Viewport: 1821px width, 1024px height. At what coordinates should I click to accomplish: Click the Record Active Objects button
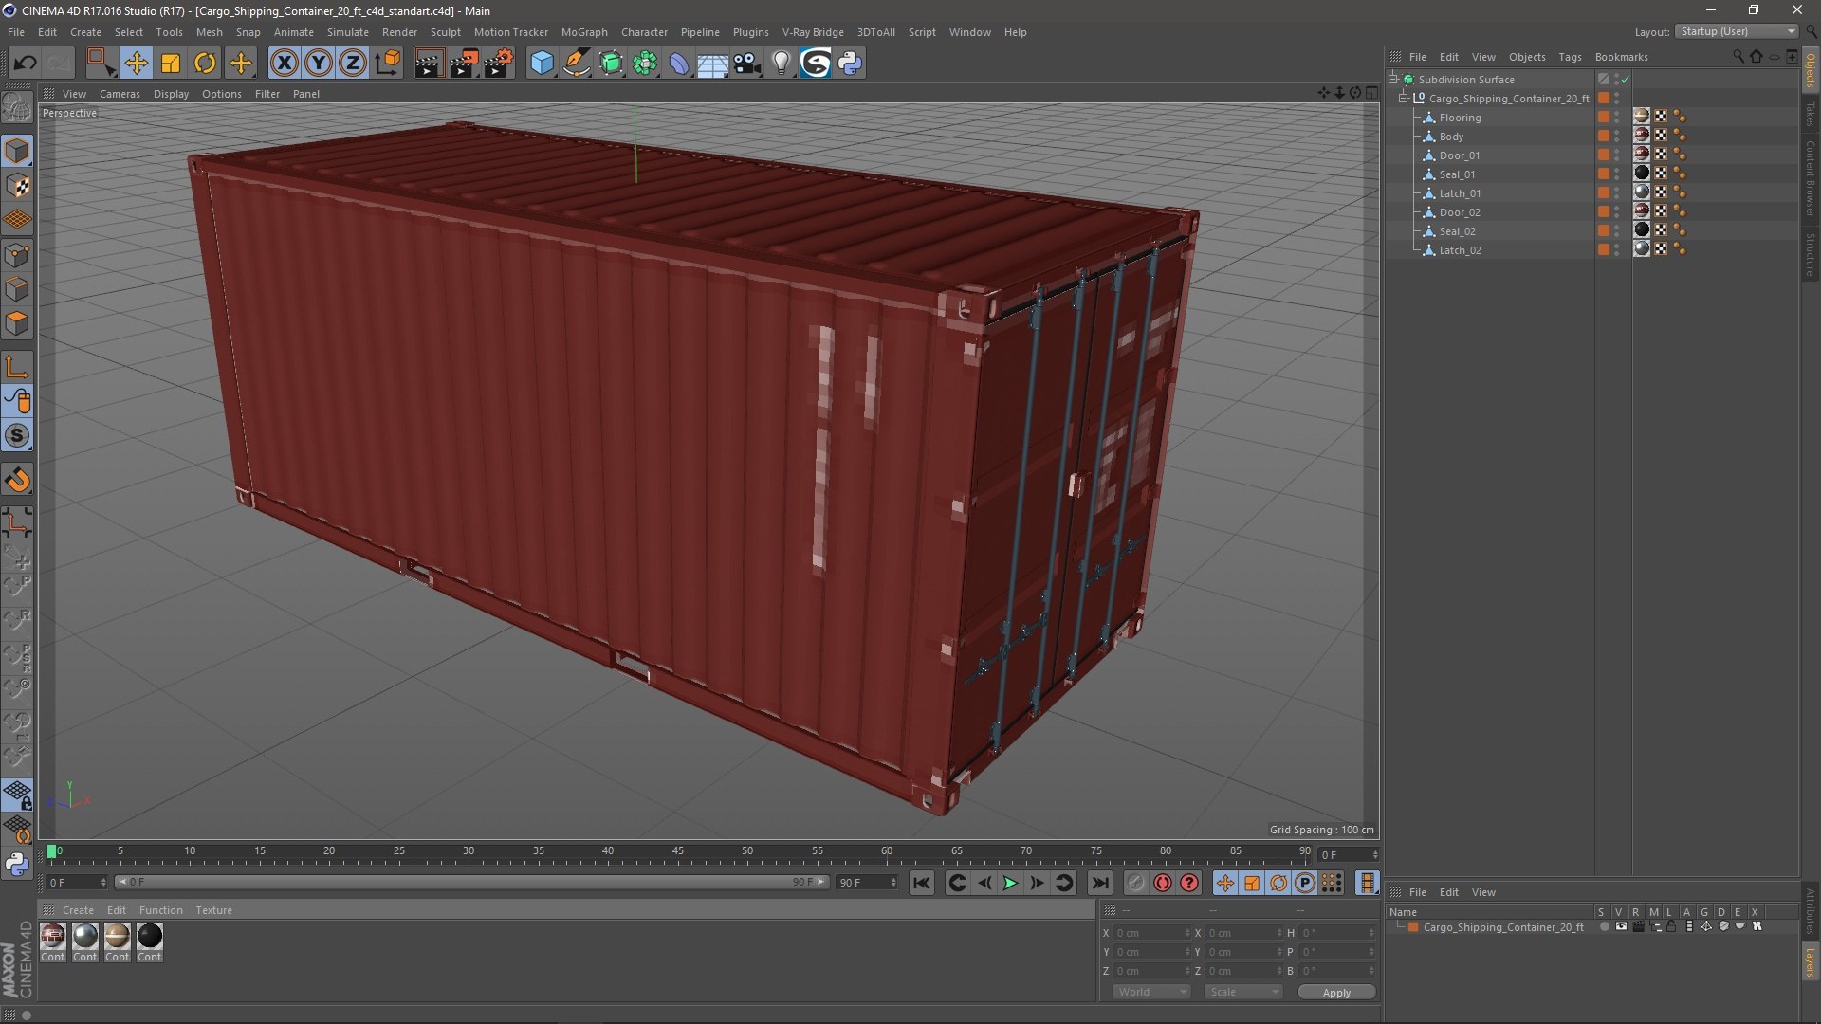coord(1135,883)
